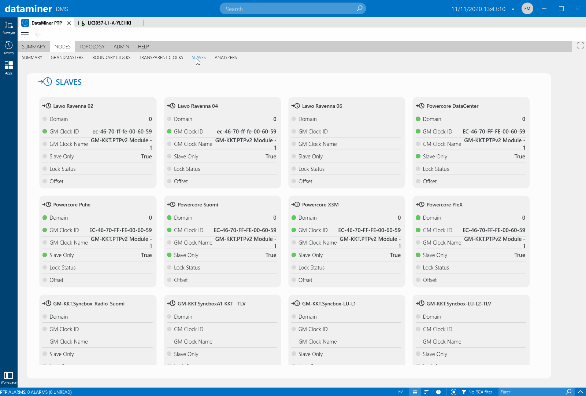Click Lock Status in Powercore Suomi card
This screenshot has height=396, width=586.
pyautogui.click(x=187, y=268)
